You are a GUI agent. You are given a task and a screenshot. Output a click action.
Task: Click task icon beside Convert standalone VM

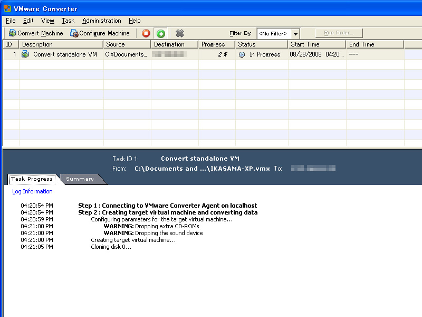click(25, 54)
